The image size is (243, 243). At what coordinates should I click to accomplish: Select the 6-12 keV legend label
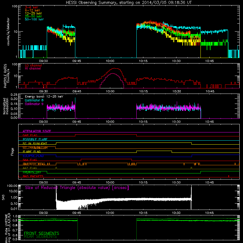(x=33, y=10)
